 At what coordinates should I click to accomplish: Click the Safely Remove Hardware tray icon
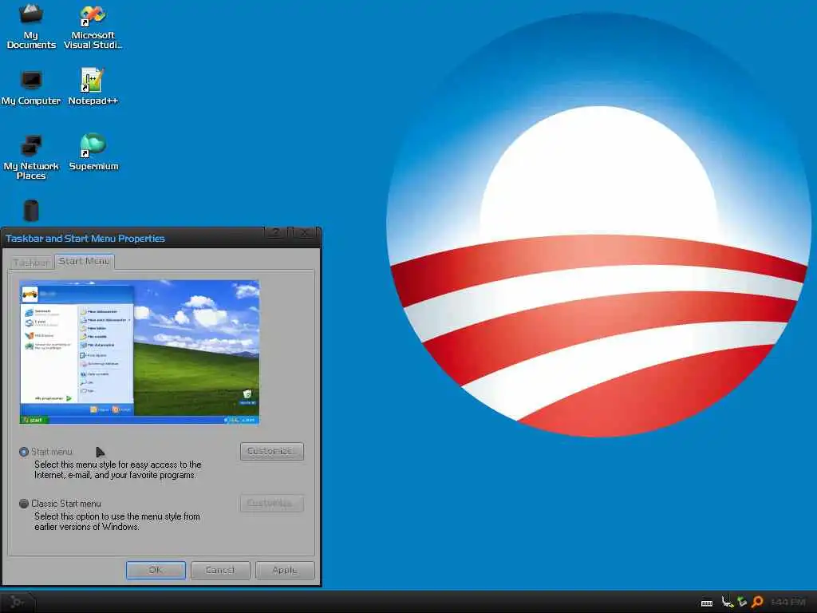pyautogui.click(x=742, y=602)
